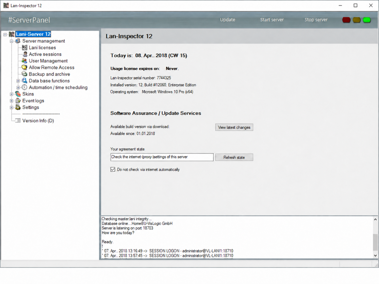The height and width of the screenshot is (284, 379).
Task: Expand the Data base functions node
Action: [18, 81]
